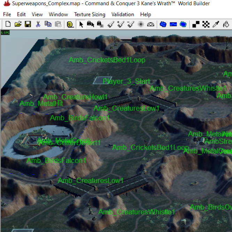
Task: Open the Window menu
Action: coord(58,14)
